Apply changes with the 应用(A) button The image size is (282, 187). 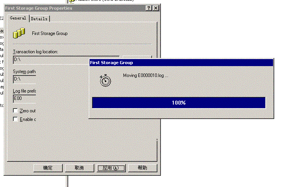point(111,168)
